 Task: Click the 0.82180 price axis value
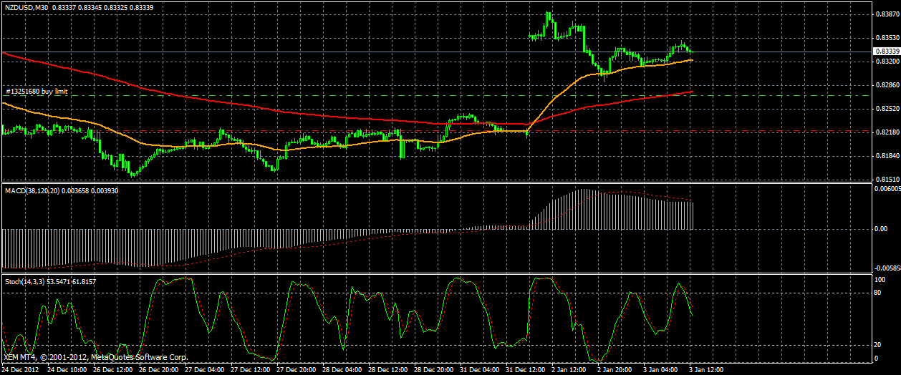click(887, 132)
